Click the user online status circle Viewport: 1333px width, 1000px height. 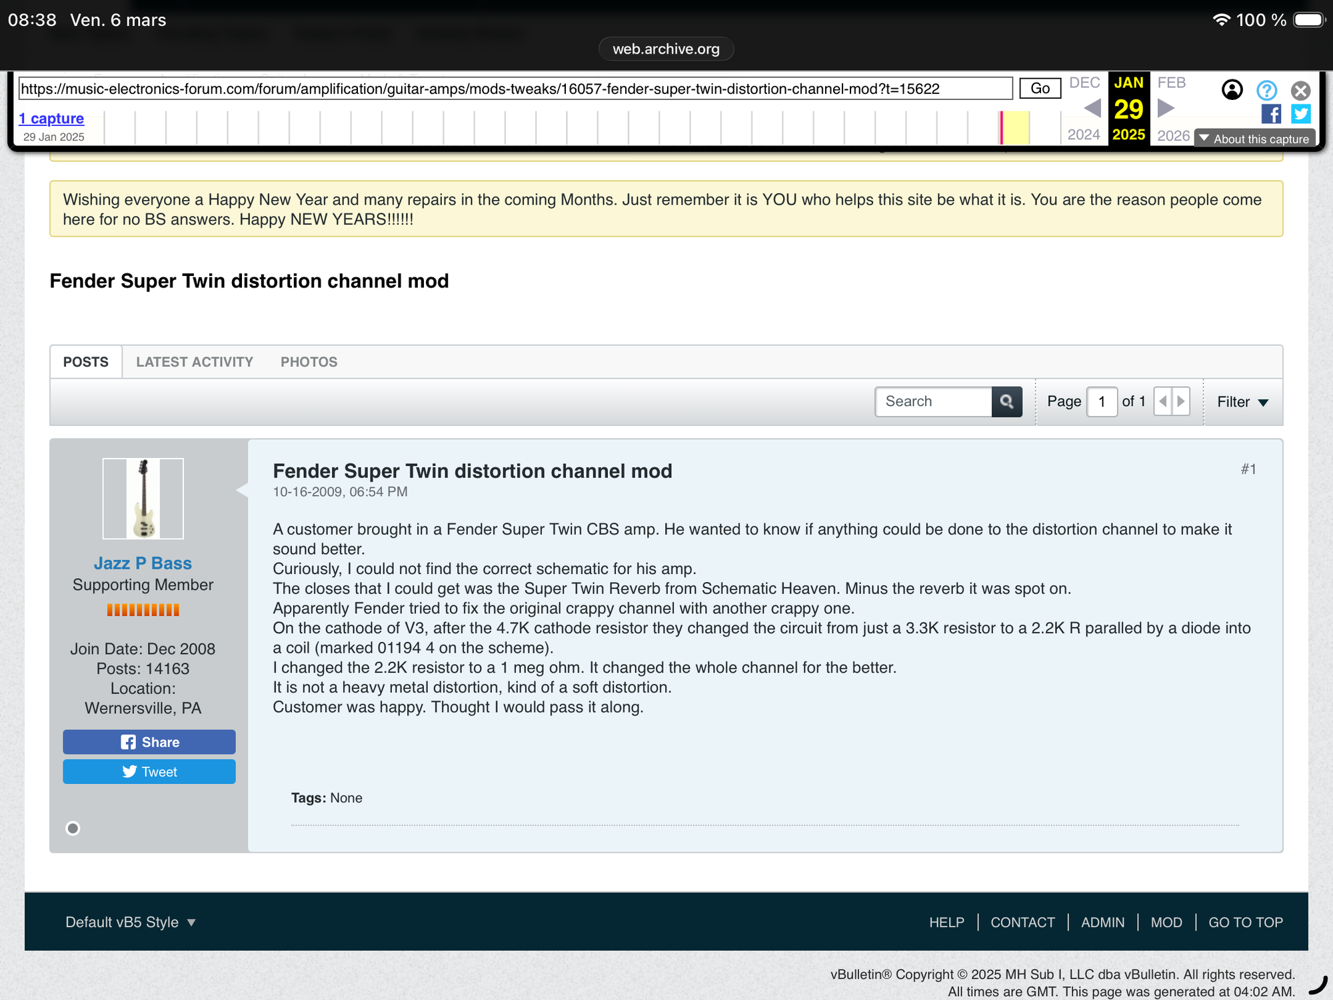point(73,828)
